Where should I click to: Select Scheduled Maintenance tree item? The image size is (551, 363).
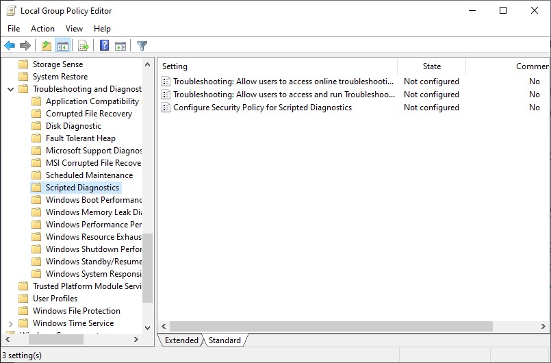89,175
